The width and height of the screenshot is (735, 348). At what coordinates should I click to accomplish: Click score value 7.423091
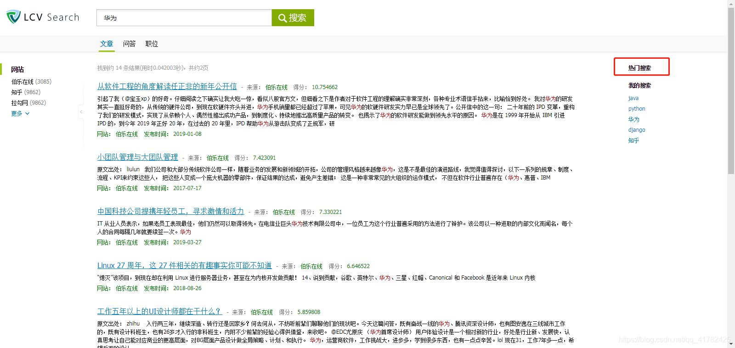coord(265,158)
